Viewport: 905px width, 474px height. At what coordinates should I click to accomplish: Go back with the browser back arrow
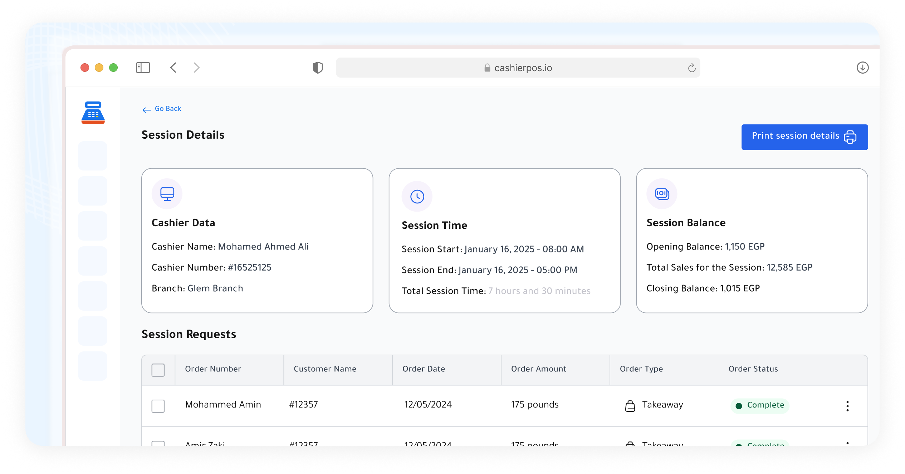tap(173, 68)
